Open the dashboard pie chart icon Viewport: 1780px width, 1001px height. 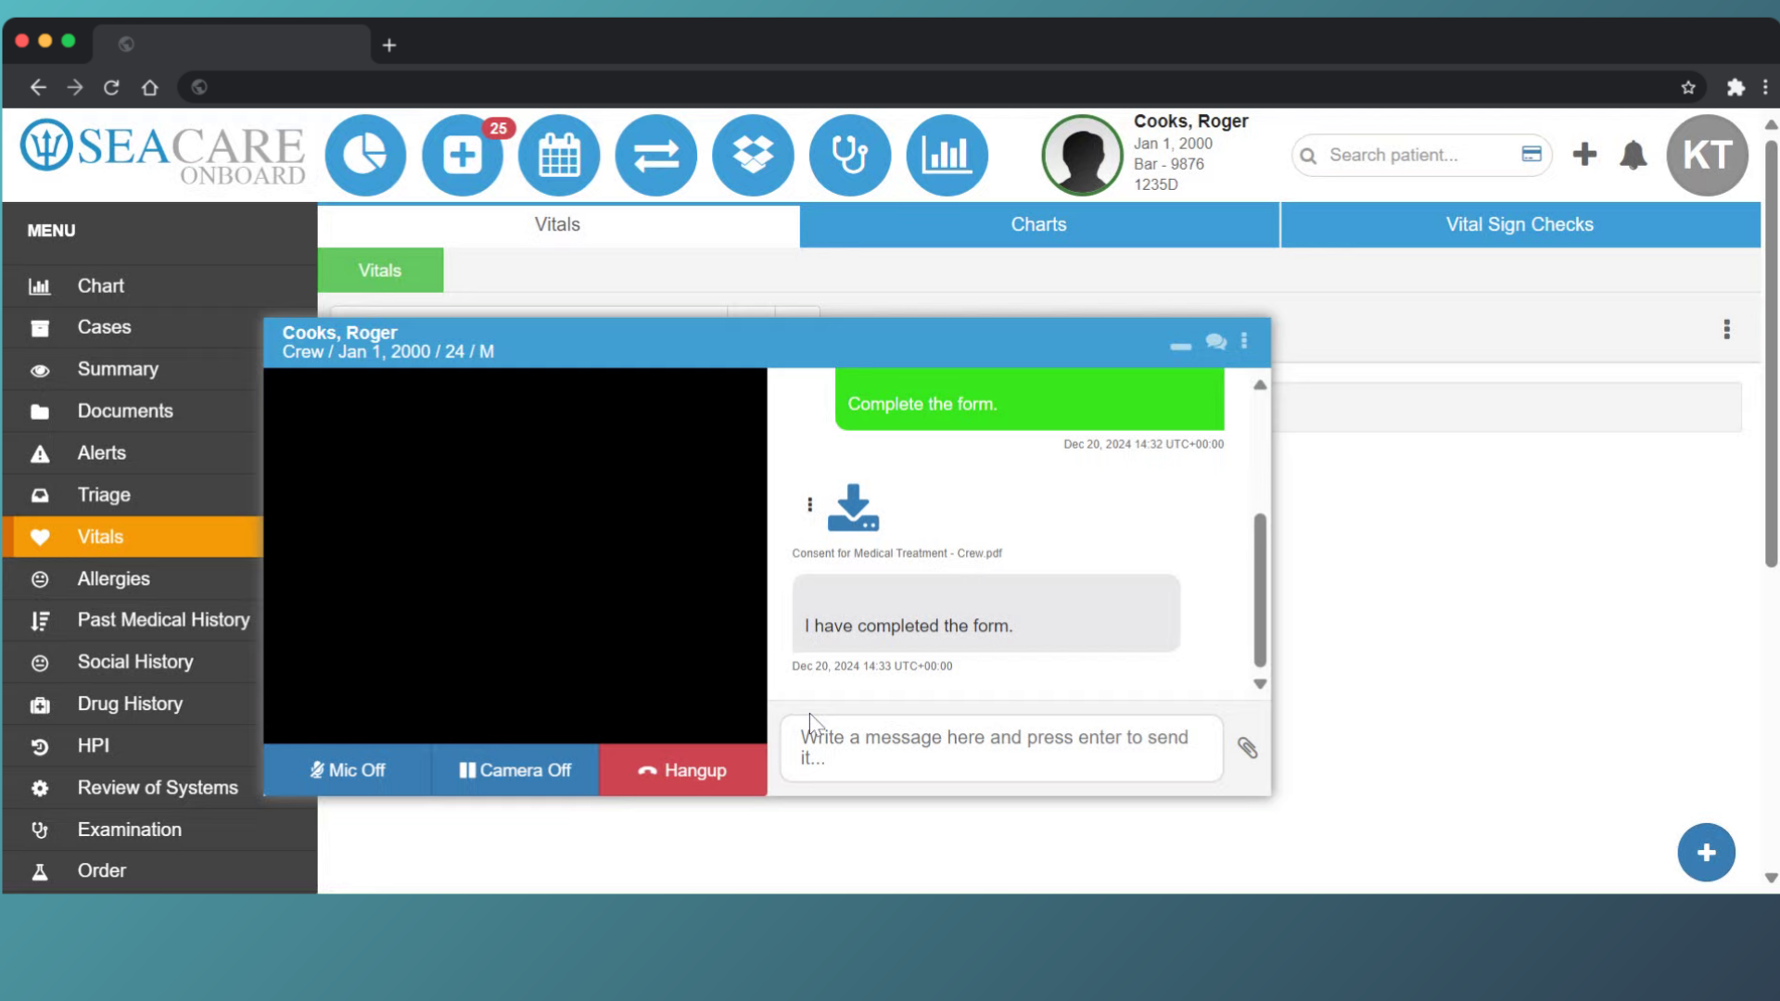click(x=365, y=155)
